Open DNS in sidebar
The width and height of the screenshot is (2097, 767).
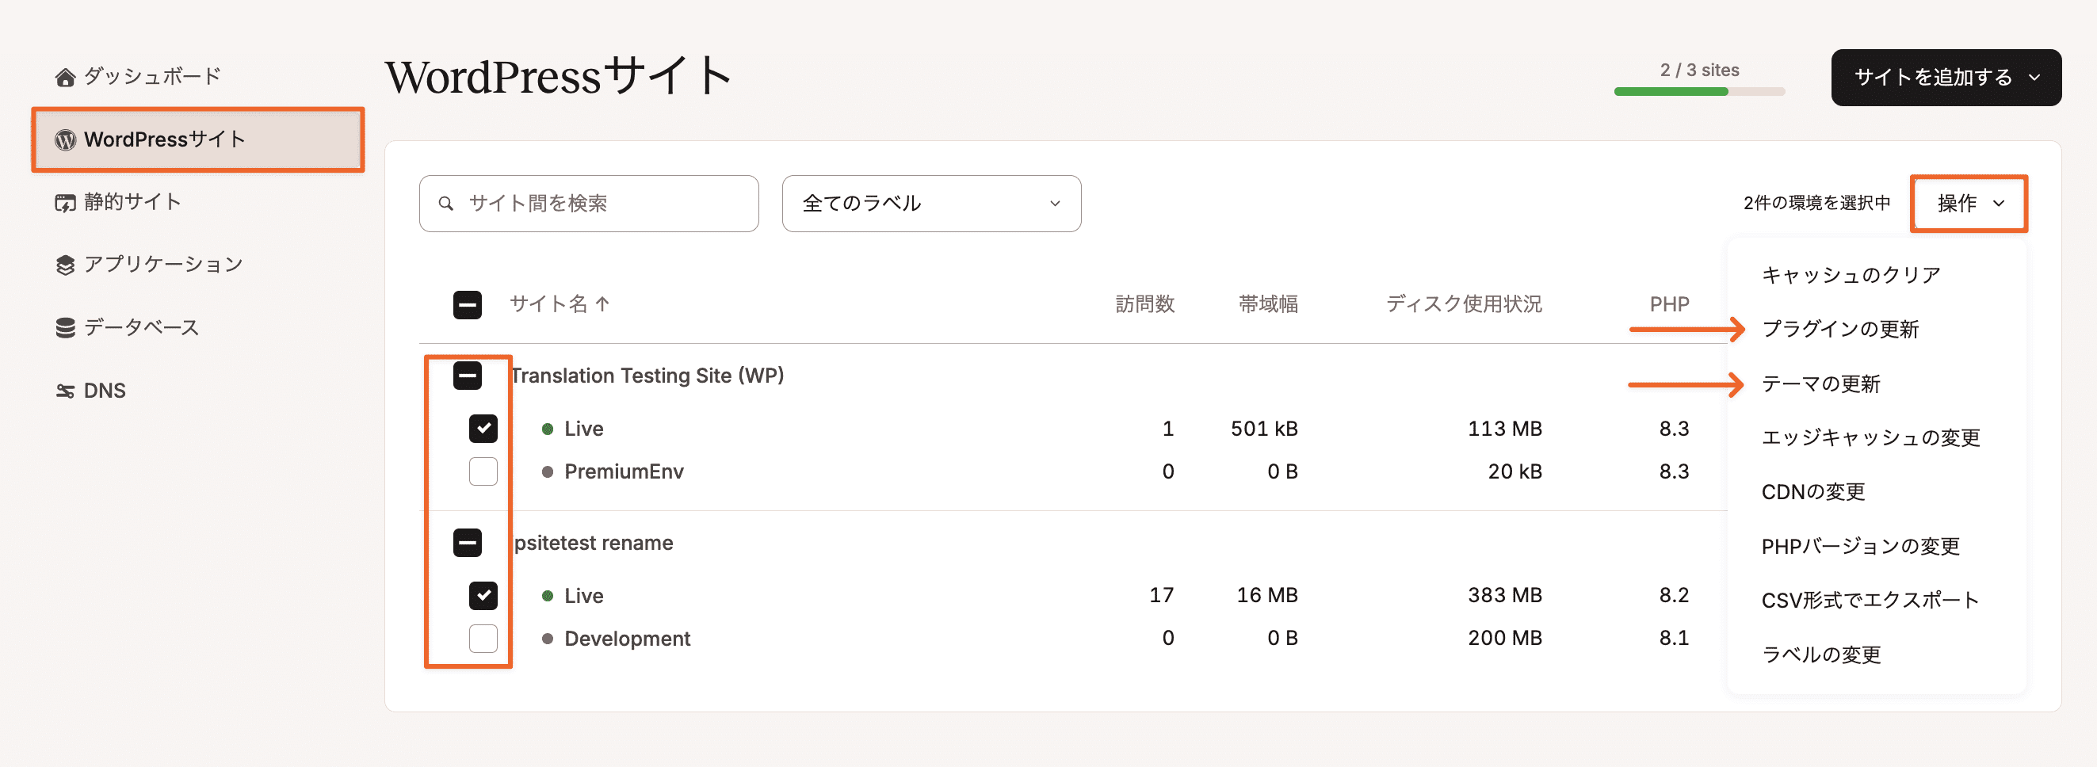pyautogui.click(x=104, y=391)
